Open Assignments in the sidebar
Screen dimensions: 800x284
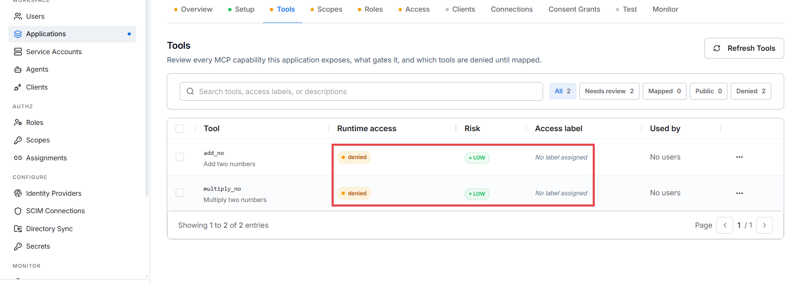(x=72, y=158)
